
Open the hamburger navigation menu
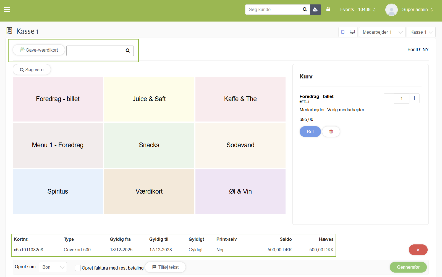click(7, 9)
